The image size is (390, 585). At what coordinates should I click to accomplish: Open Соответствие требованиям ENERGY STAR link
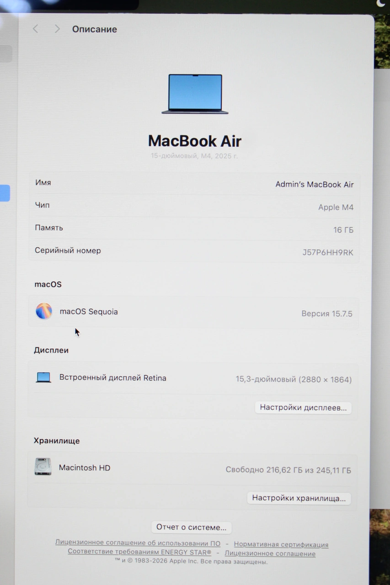[139, 552]
